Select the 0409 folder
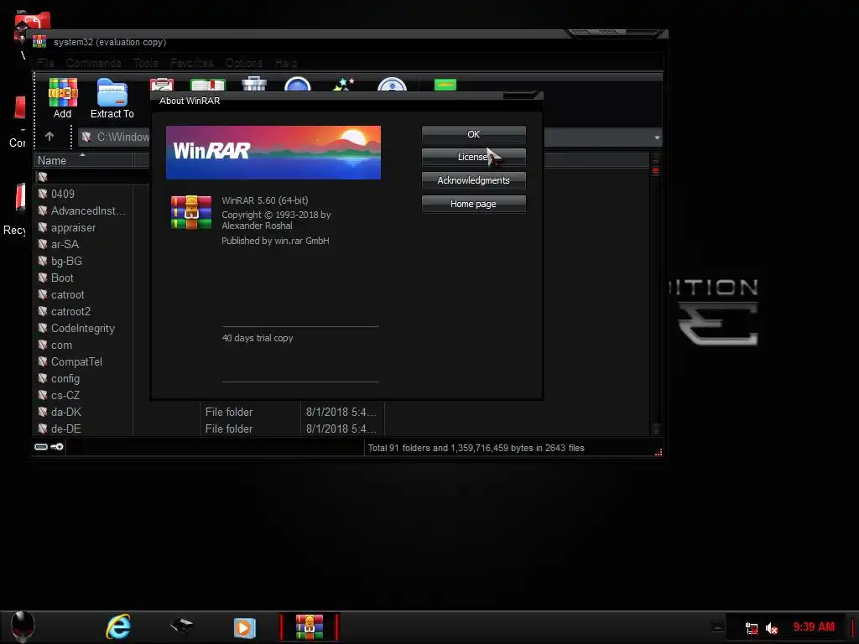Screen dimensions: 859x644 [x=62, y=194]
